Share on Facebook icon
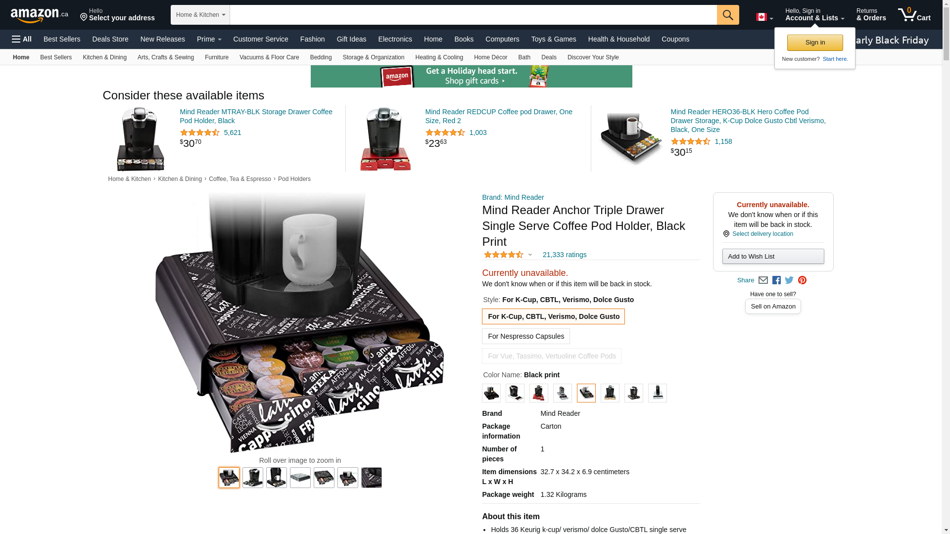The height and width of the screenshot is (534, 950). click(x=776, y=280)
